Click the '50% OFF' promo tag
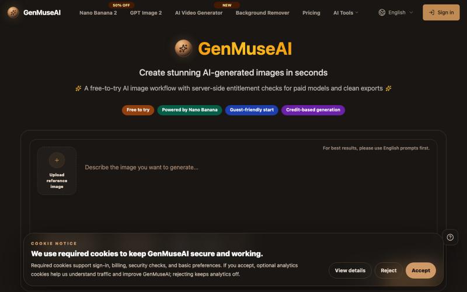This screenshot has height=292, width=467. 121,5
